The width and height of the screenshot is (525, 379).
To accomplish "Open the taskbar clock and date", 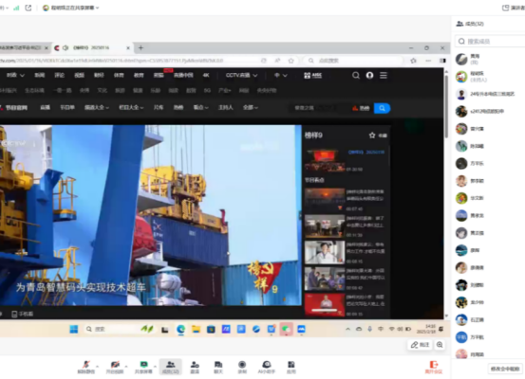I will (x=426, y=329).
